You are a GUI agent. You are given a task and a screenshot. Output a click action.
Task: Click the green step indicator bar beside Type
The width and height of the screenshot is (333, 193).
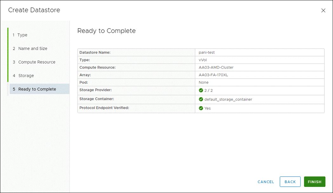(8, 35)
